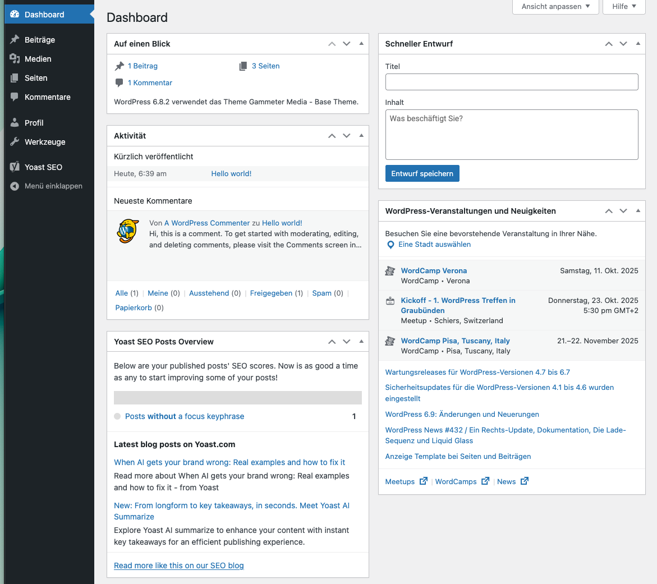Click the Wapuu commenter avatar
The image size is (657, 584).
click(128, 231)
